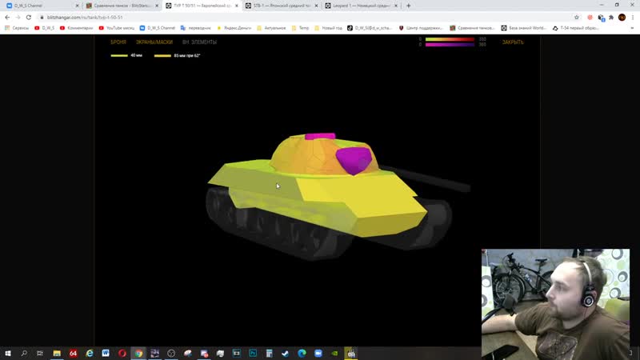Close the TVP T 50/51 browser tab

pos(236,6)
